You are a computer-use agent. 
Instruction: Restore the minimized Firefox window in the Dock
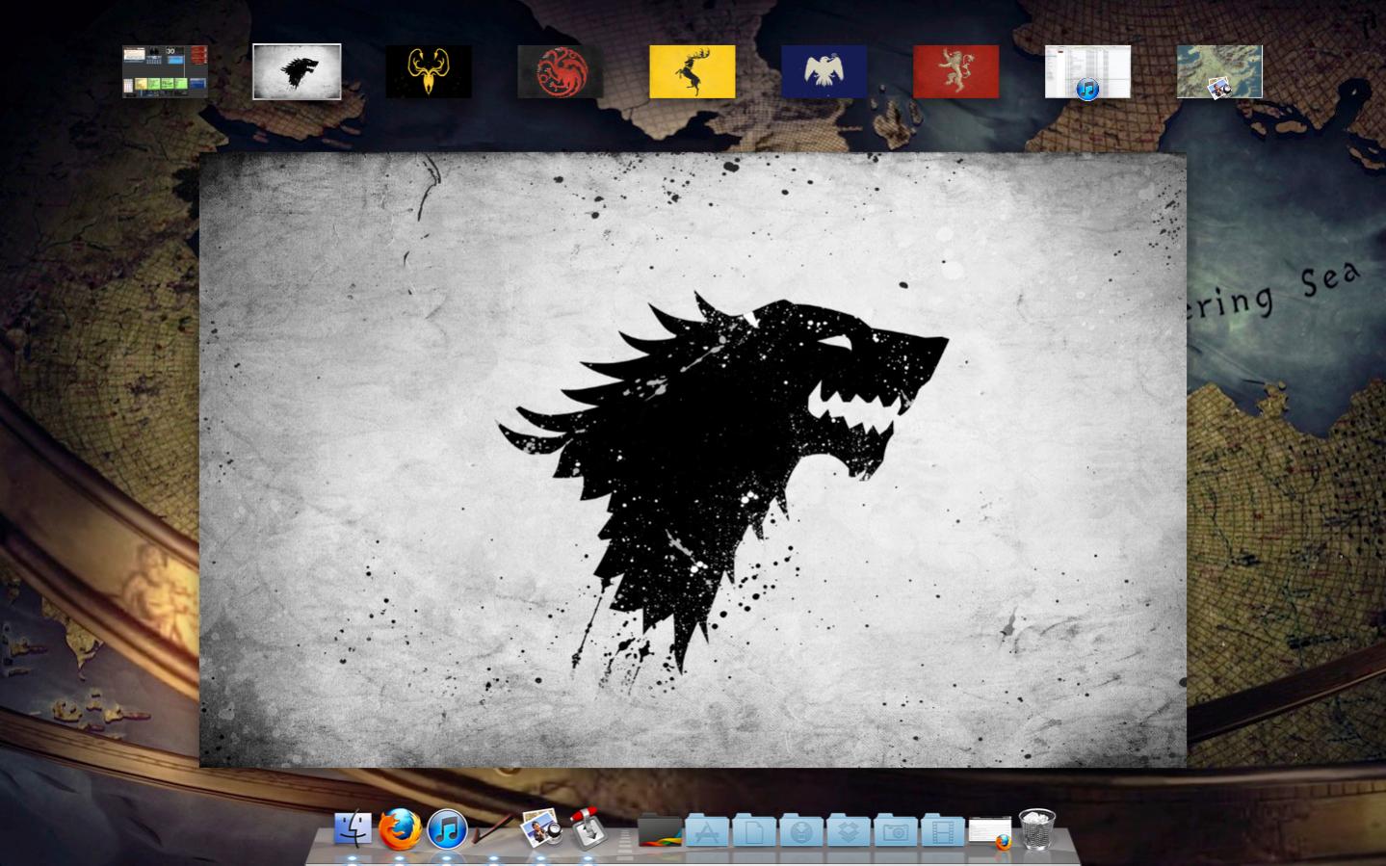coord(990,832)
